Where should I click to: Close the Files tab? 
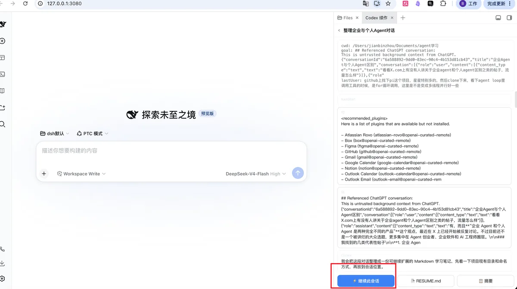point(357,18)
